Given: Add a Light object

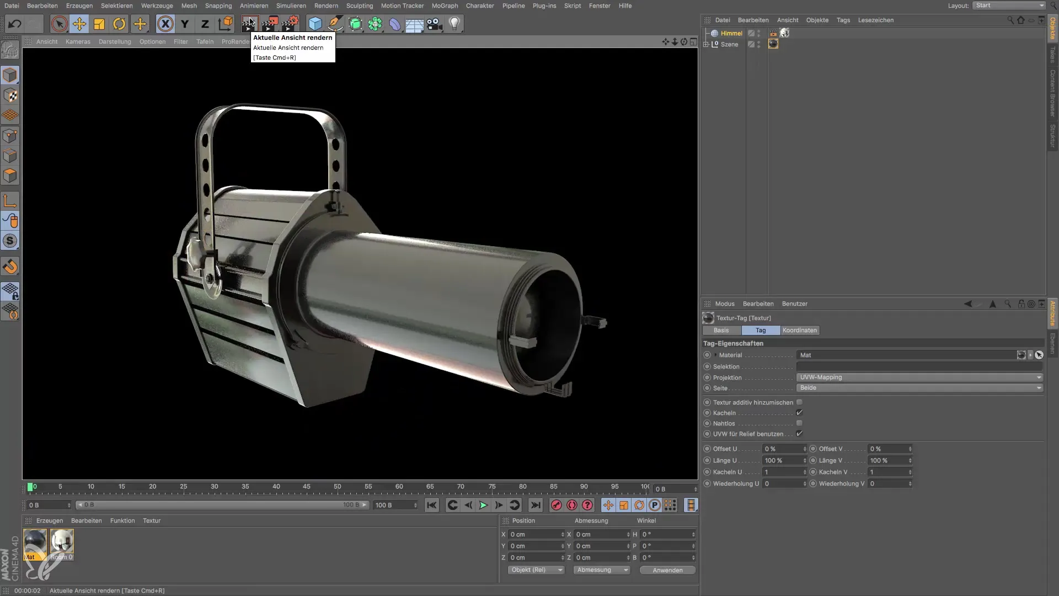Looking at the screenshot, I should tap(454, 24).
